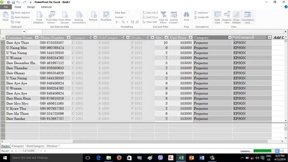Screen dimensions: 288x162
Task: Open the File menu tab
Action: [6, 7]
